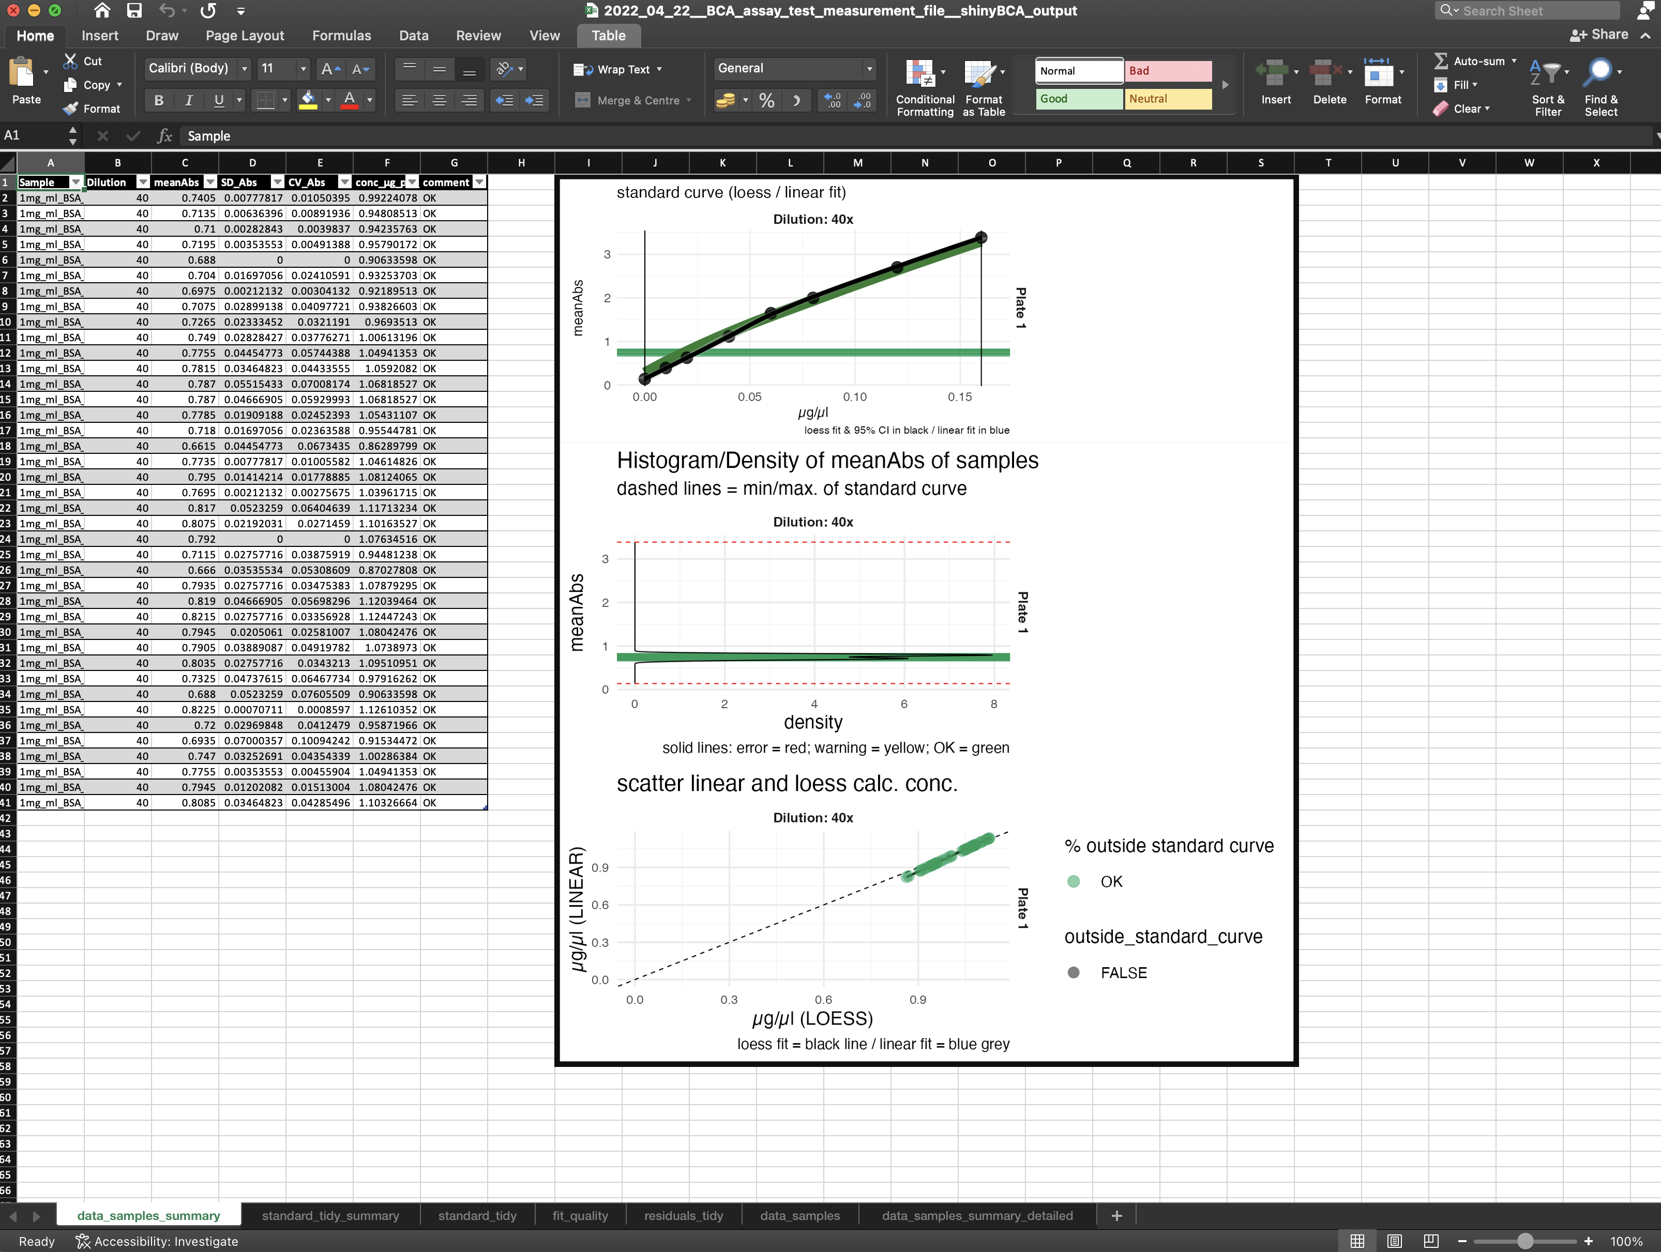
Task: Click the Share button
Action: 1599,35
